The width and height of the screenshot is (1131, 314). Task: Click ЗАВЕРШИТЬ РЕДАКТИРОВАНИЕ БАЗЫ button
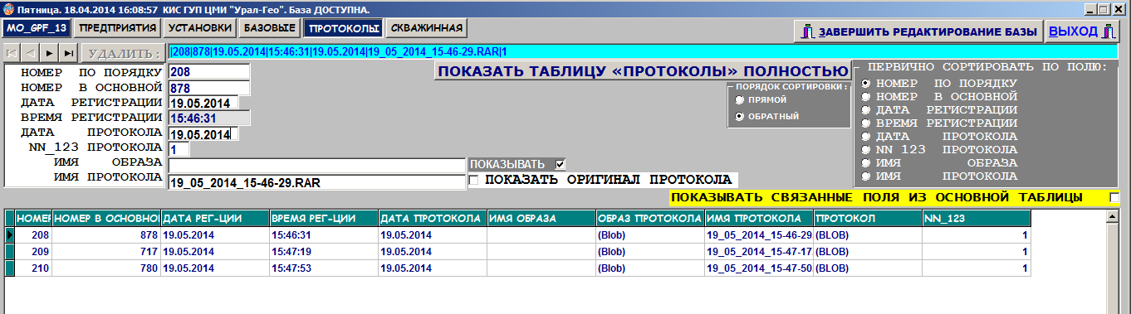[x=918, y=31]
